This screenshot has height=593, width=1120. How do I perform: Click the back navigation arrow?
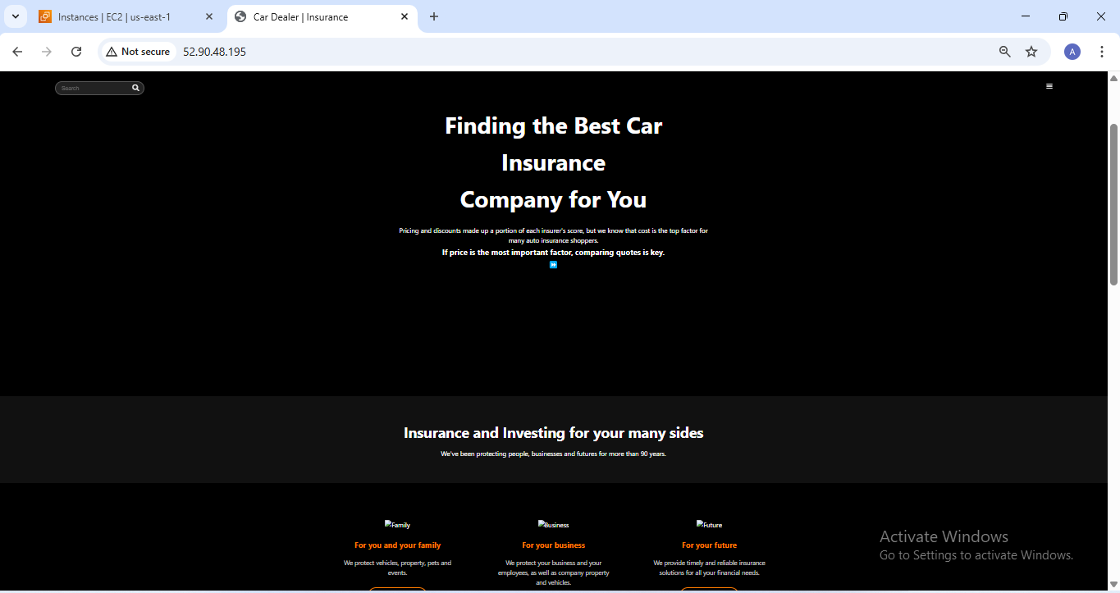(17, 51)
